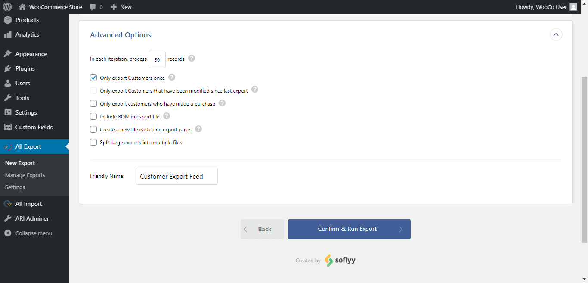Viewport: 588px width, 283px height.
Task: Click help icon for purchase-only customers option
Action: 222,103
